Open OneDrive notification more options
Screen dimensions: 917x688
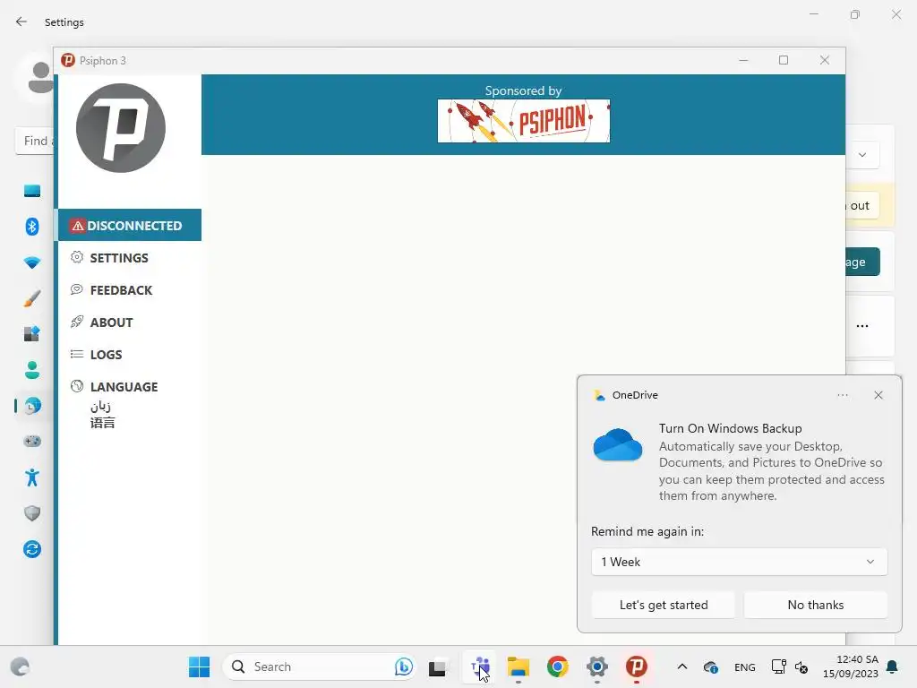842,395
